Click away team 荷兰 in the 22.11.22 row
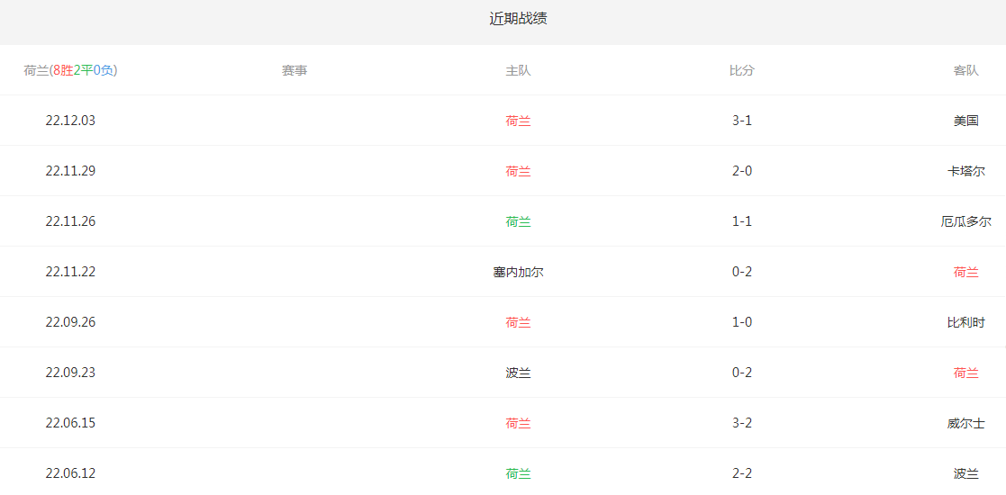This screenshot has width=1006, height=495. tap(965, 272)
